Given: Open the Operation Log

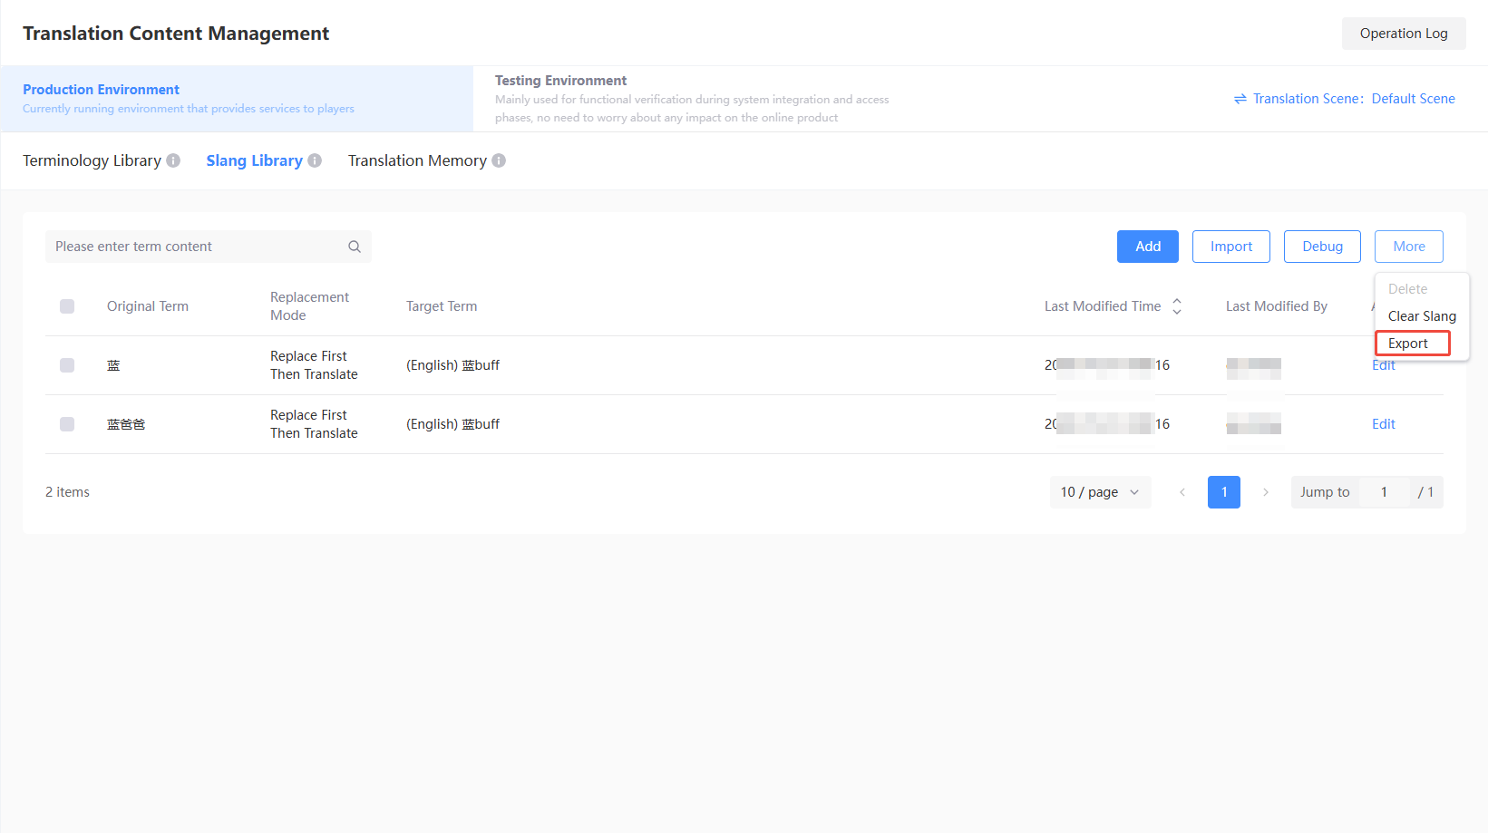Looking at the screenshot, I should pos(1404,34).
